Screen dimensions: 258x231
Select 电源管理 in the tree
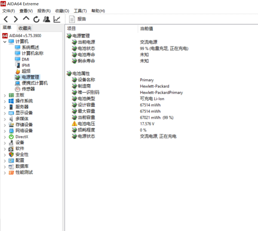point(31,77)
